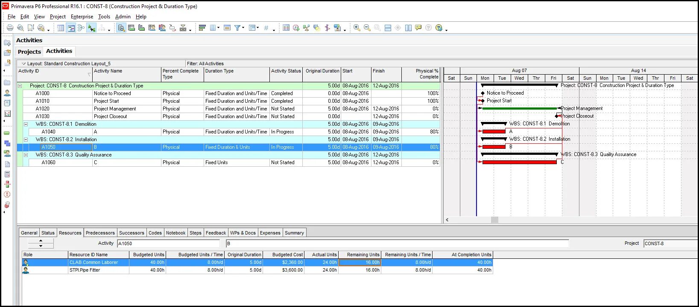Open the File menu
Image resolution: width=699 pixels, height=307 pixels.
click(x=12, y=17)
